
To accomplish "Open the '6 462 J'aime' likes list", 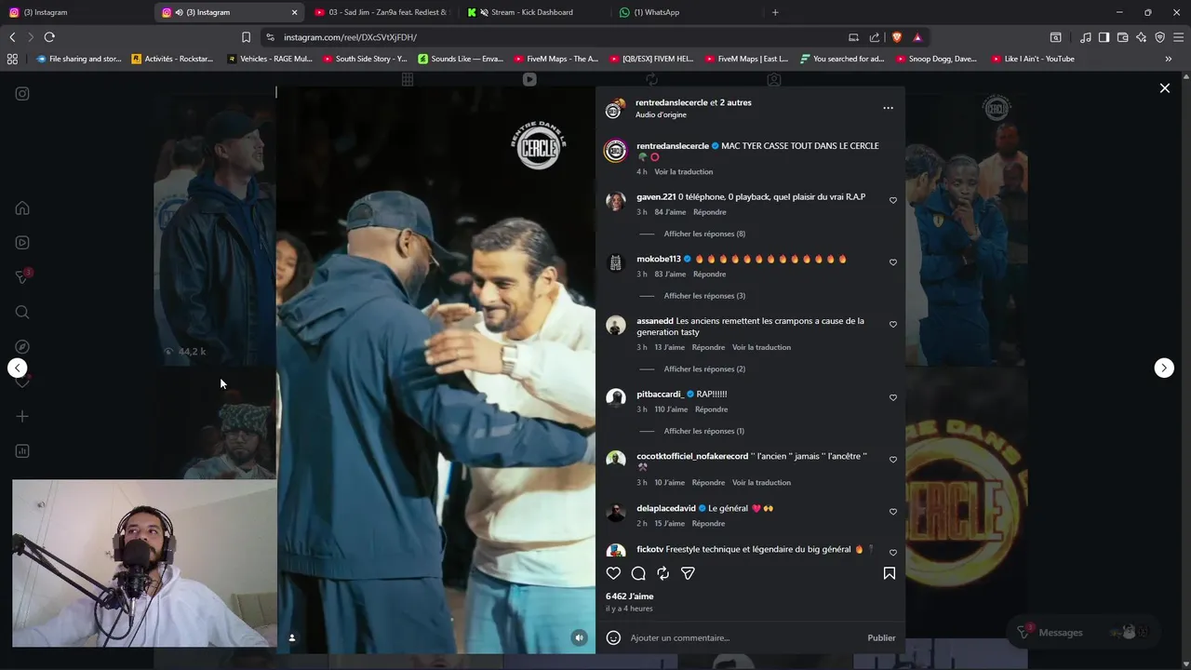I will (x=630, y=596).
